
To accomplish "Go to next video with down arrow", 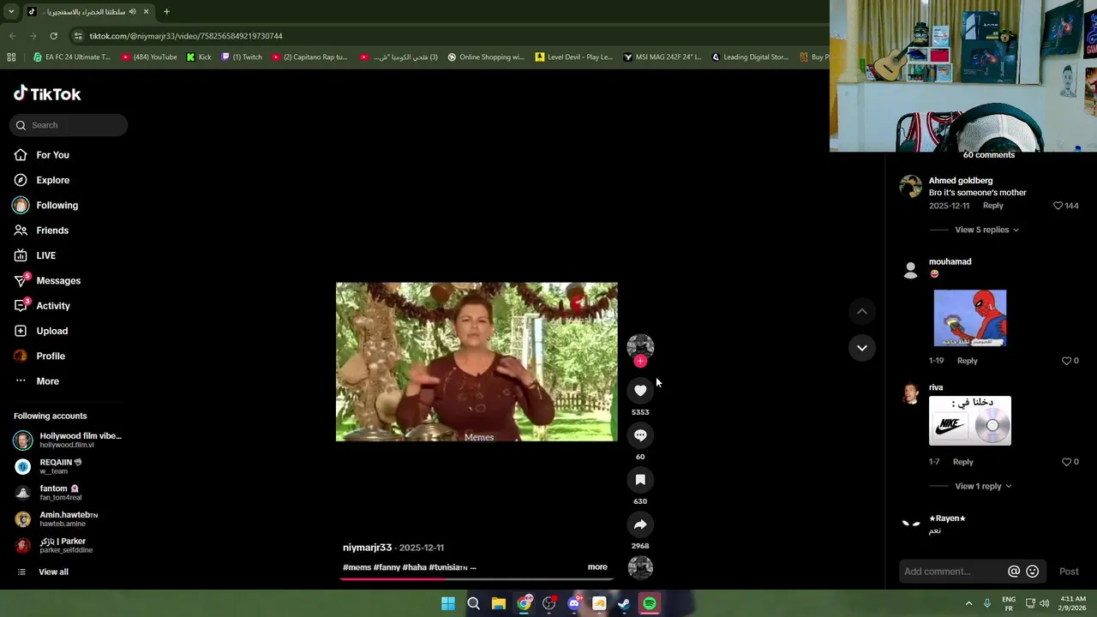I will [862, 348].
